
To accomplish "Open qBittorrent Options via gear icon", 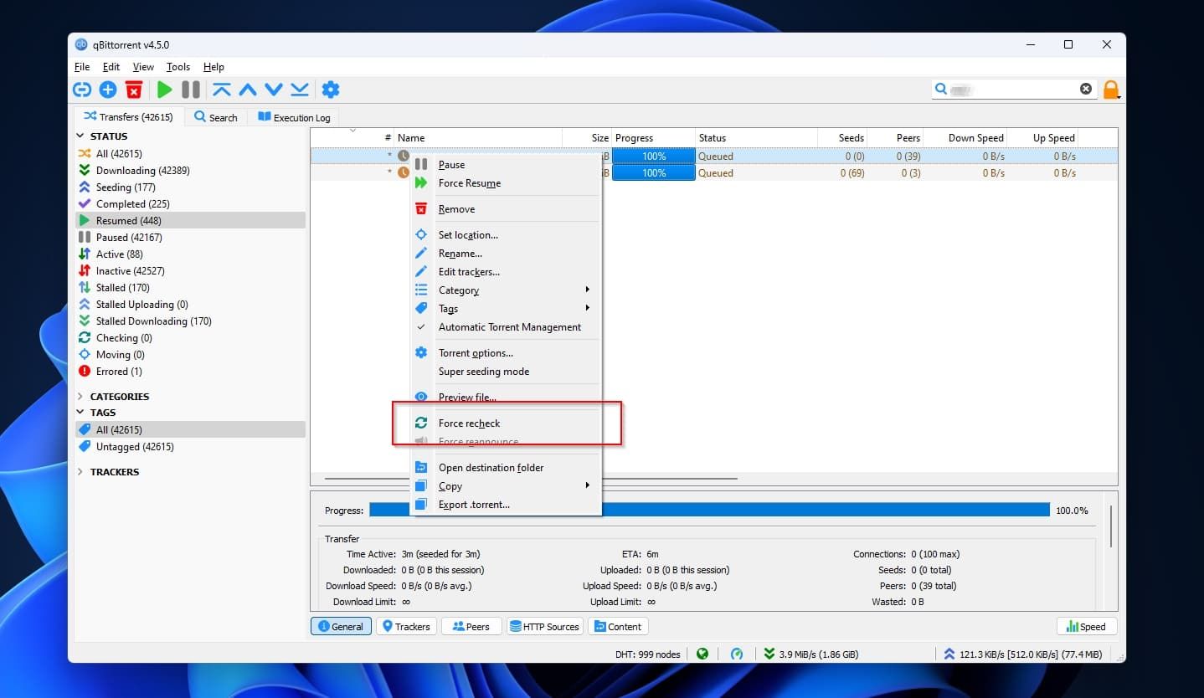I will coord(331,89).
